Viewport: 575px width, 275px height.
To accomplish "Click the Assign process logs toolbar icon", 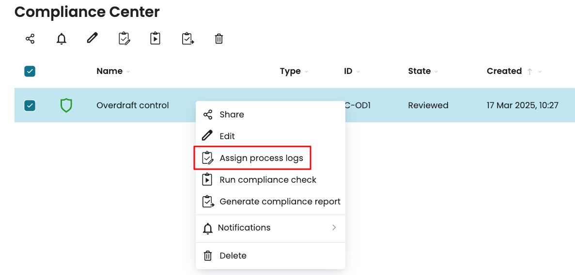I will coord(124,39).
